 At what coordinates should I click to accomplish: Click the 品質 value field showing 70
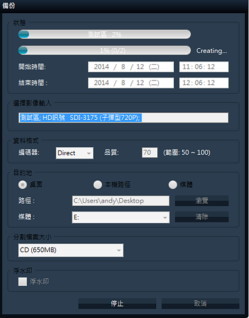[x=149, y=153]
